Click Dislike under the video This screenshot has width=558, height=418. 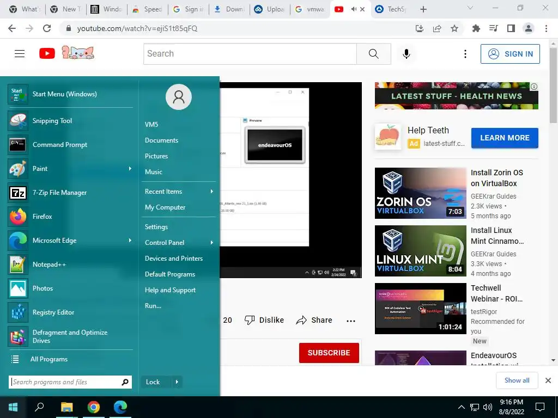(x=264, y=320)
